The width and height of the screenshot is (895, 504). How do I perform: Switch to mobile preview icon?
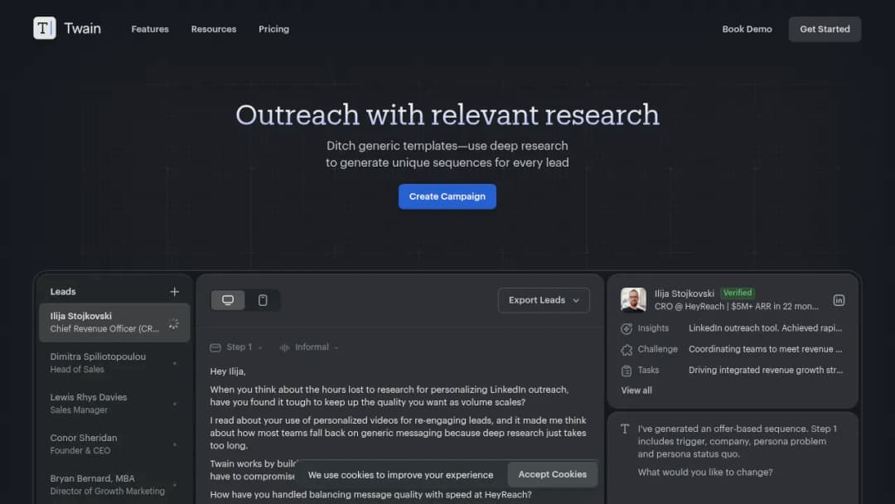(x=263, y=300)
